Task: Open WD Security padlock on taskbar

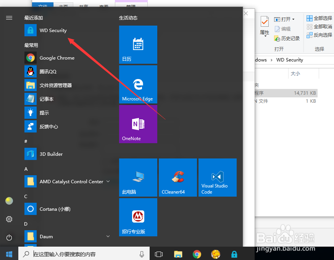Action: (x=234, y=254)
